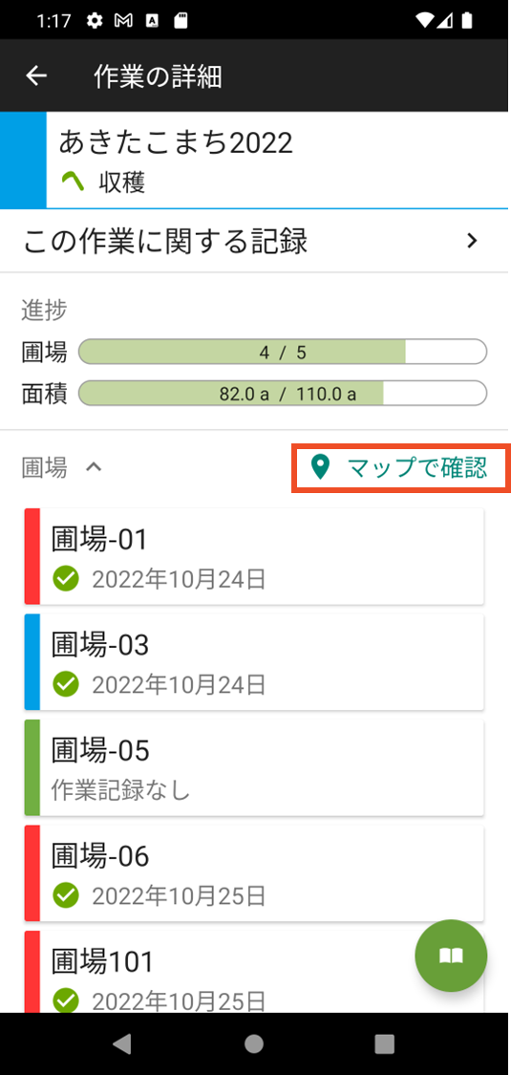Tap the map pin icon
This screenshot has height=1075, width=511.
point(320,467)
